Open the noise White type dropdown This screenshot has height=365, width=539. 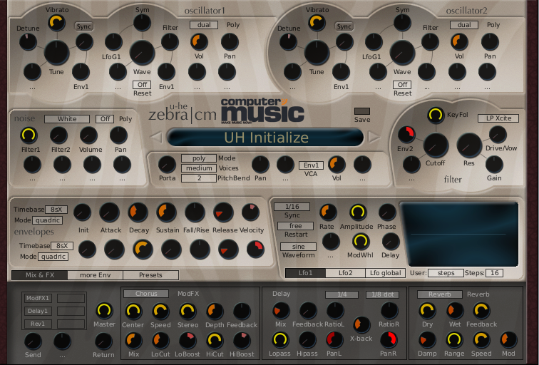click(66, 119)
